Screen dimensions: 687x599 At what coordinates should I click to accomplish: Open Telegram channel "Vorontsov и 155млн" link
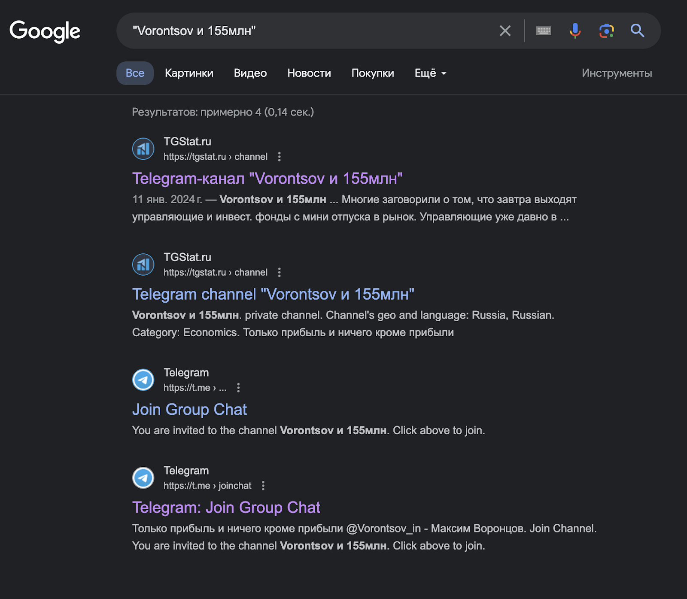coord(273,294)
